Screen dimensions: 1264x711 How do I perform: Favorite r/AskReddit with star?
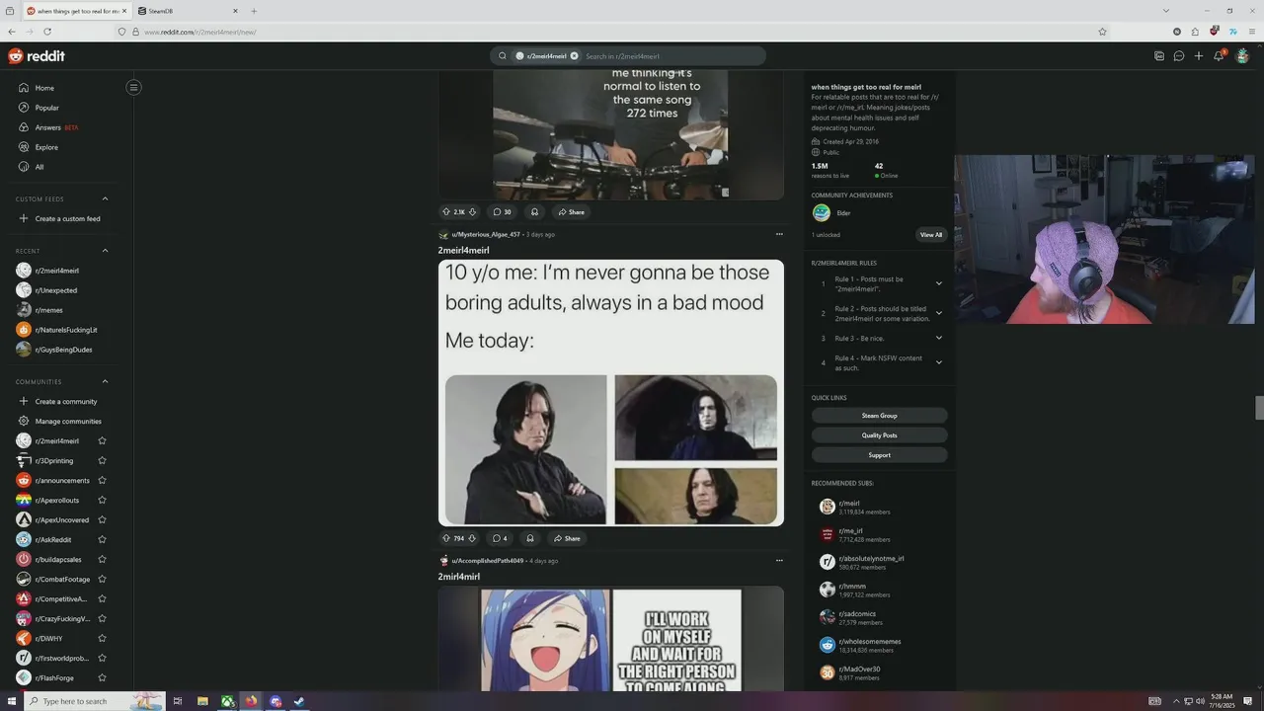tap(102, 539)
